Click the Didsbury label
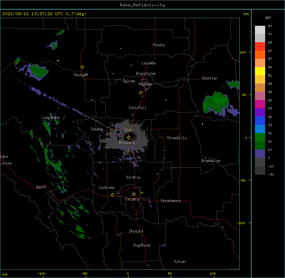285x278 pixels. pos(127,142)
